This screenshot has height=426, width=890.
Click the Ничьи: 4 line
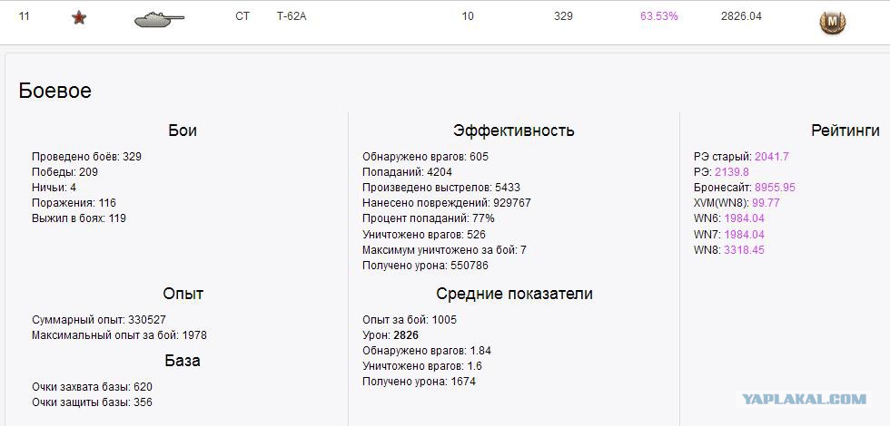coord(54,188)
